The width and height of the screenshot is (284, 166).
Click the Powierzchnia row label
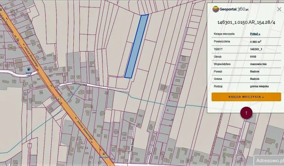(x=222, y=41)
